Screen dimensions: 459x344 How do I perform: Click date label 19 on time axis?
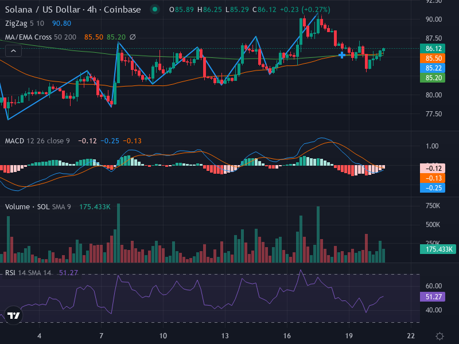[349, 336]
